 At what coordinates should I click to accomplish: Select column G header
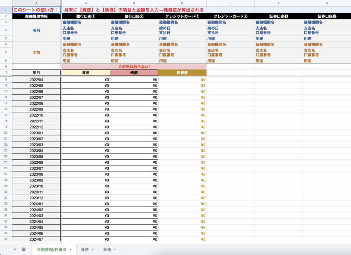[327, 3]
